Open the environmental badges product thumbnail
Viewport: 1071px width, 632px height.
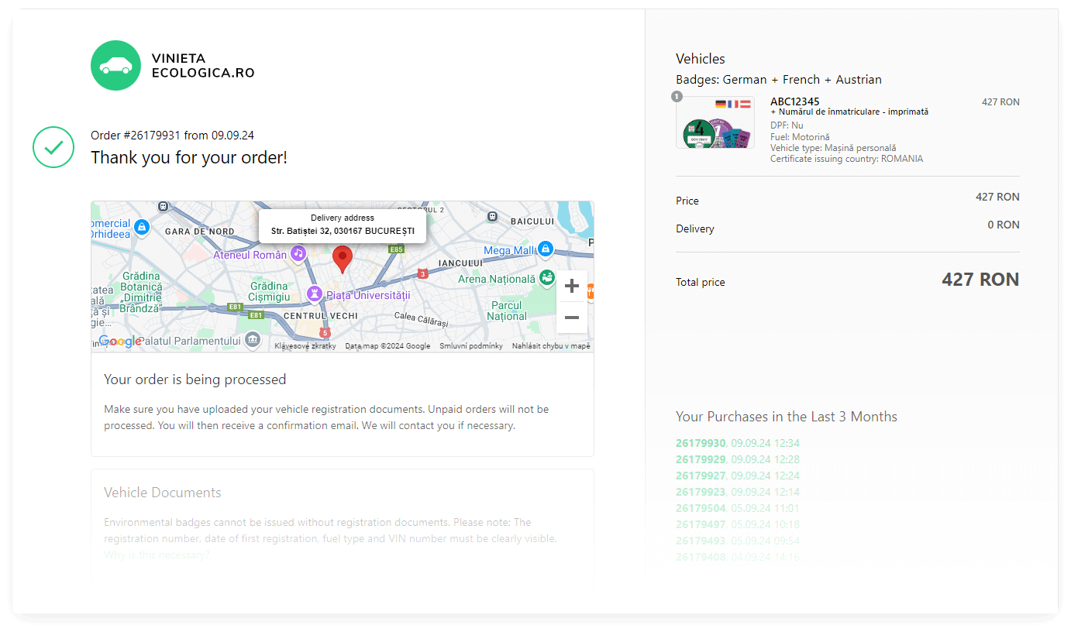pos(715,123)
